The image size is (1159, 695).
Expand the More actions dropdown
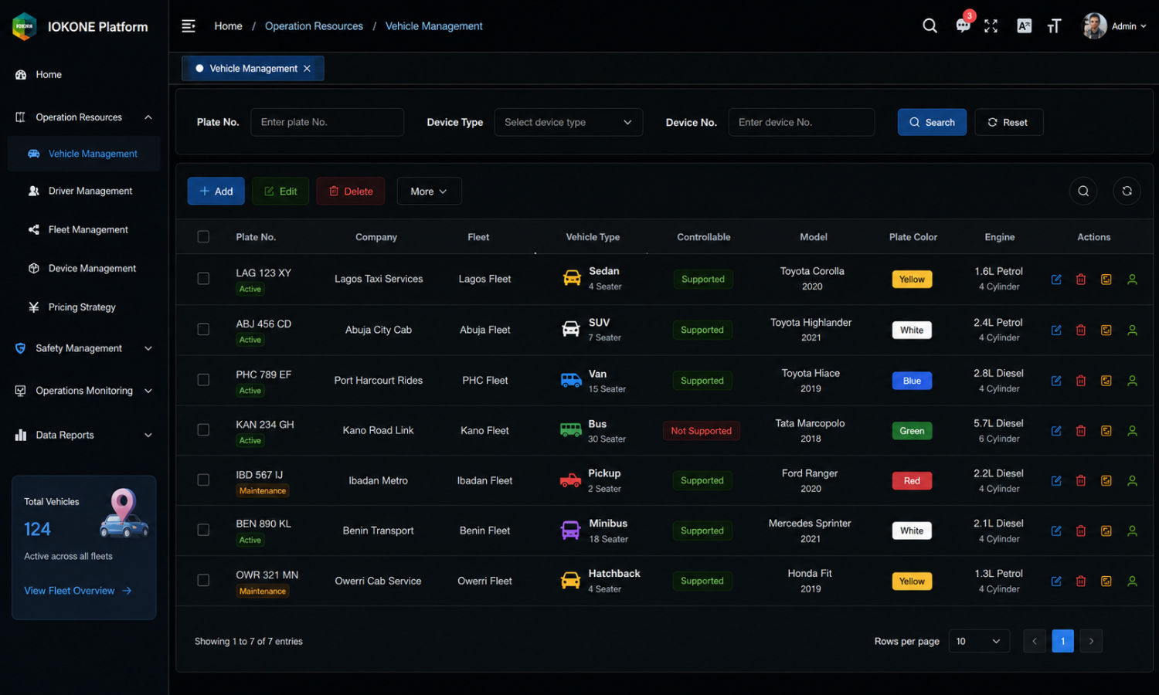[429, 192]
